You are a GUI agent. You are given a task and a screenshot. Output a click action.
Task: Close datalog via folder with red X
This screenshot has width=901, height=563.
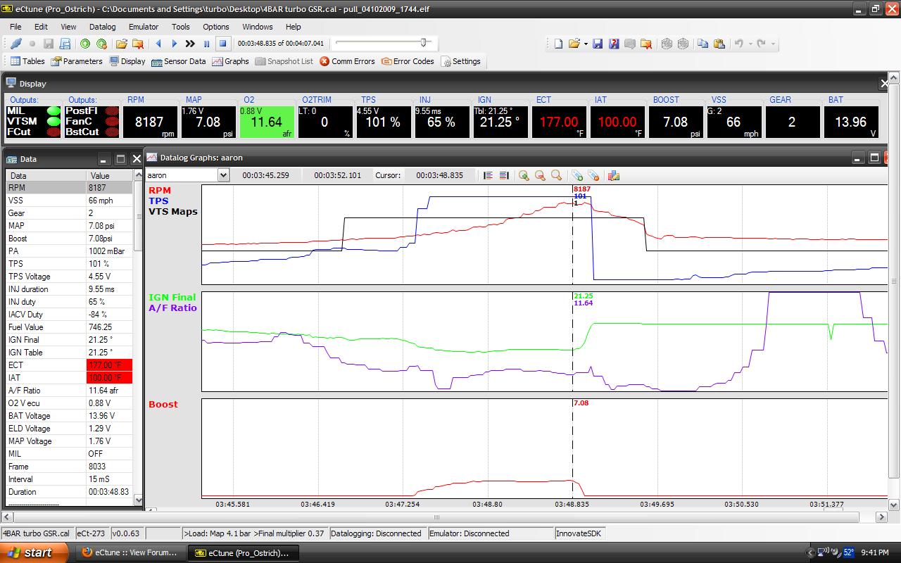(138, 44)
